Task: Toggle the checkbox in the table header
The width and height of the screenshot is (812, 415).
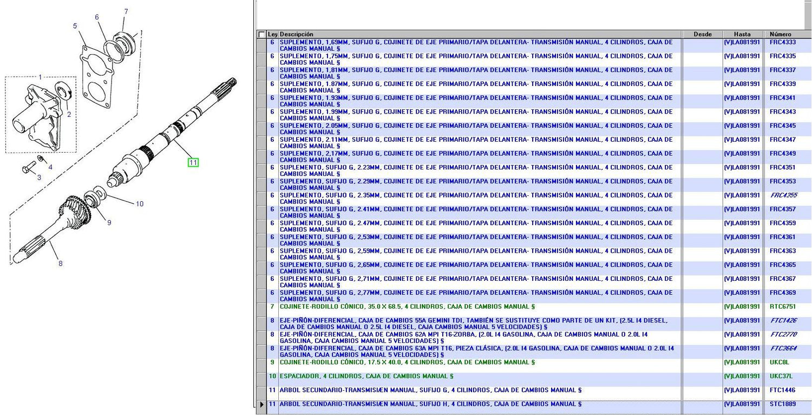Action: pos(262,35)
